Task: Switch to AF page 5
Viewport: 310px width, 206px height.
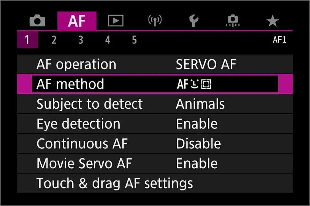Action: coord(134,40)
